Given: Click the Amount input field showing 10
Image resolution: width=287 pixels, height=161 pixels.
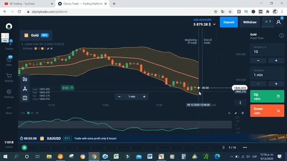Looking at the screenshot, I should point(267,50).
